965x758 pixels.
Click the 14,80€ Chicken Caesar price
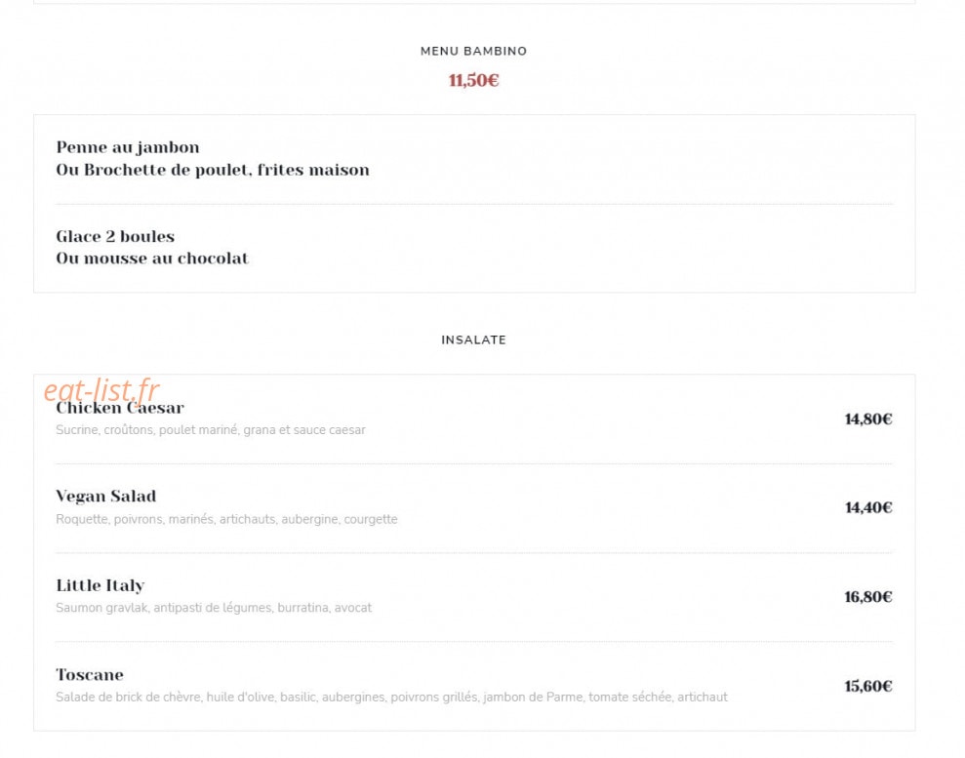[x=868, y=419]
